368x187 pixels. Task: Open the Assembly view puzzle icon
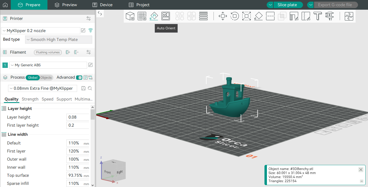coord(349,16)
